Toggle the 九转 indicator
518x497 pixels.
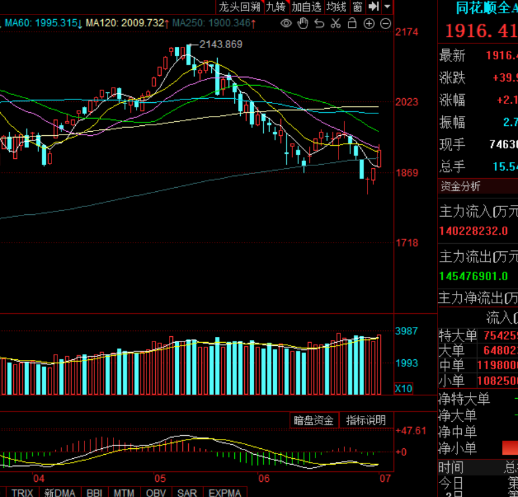coord(276,7)
